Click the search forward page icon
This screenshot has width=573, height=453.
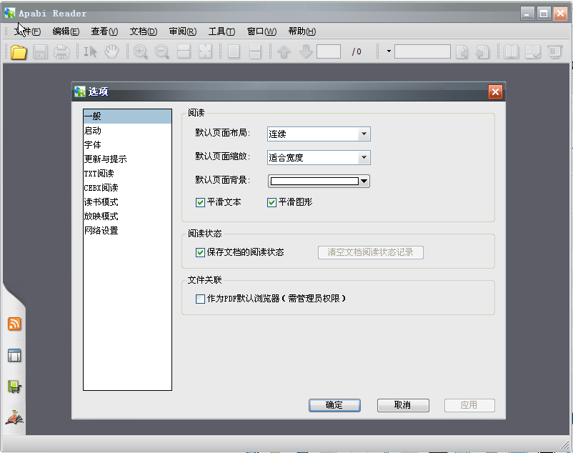462,52
